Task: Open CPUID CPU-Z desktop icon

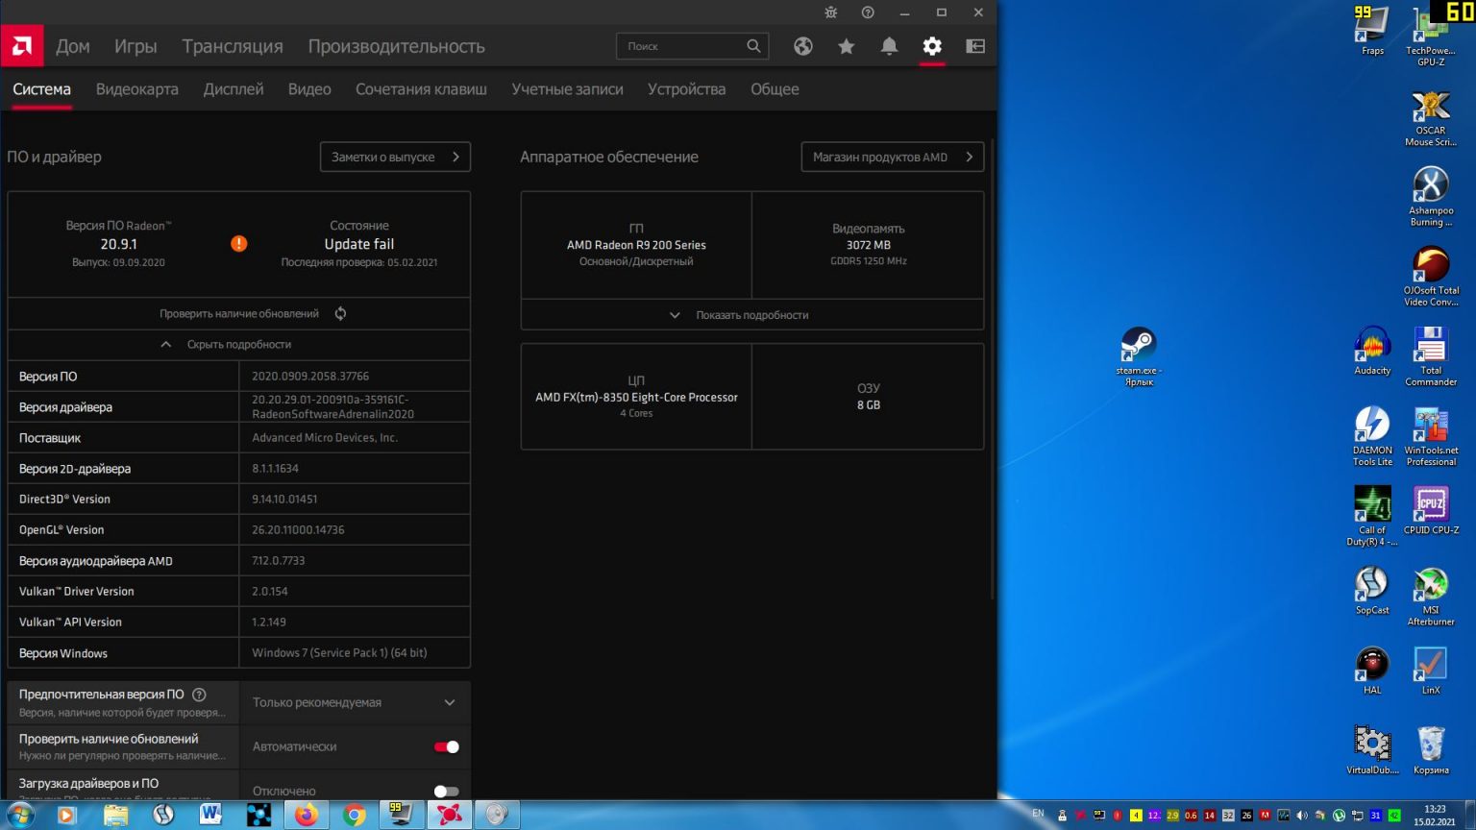Action: click(1431, 509)
